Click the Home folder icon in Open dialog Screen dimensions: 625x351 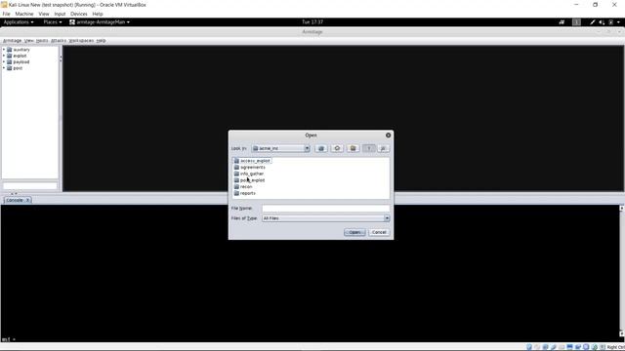point(337,148)
